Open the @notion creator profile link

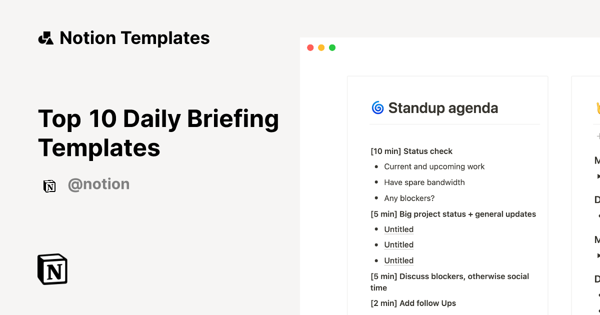98,184
